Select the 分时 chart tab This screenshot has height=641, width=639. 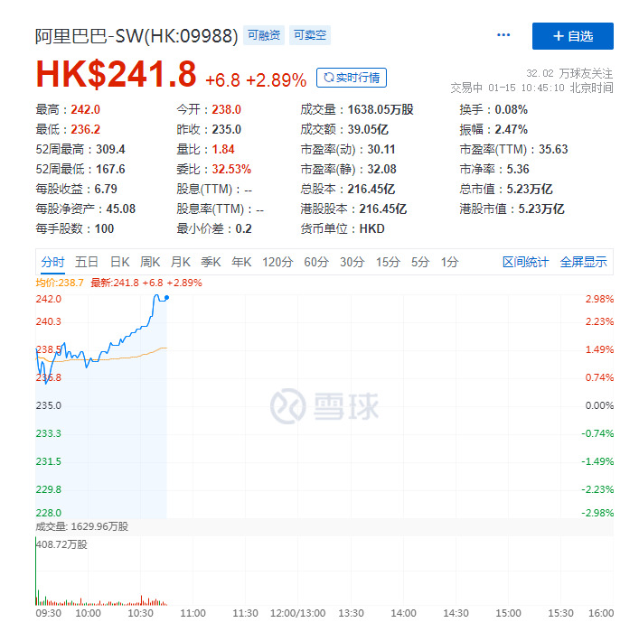click(52, 262)
